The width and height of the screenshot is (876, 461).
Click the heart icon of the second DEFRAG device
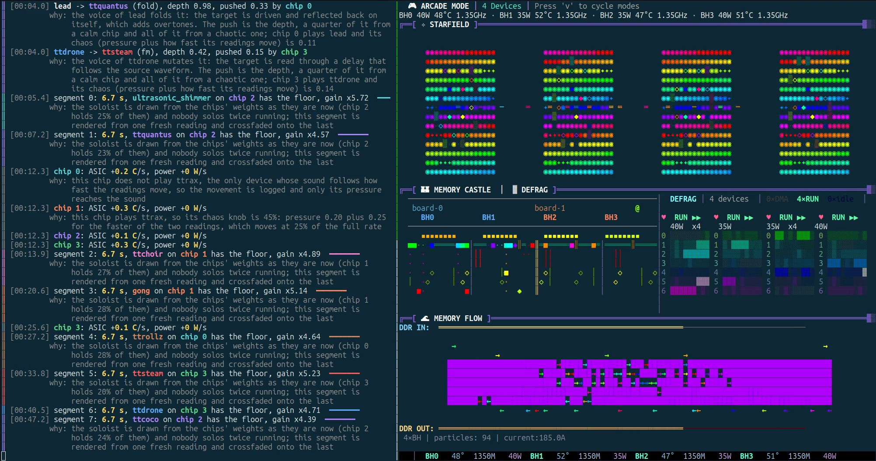pos(716,217)
